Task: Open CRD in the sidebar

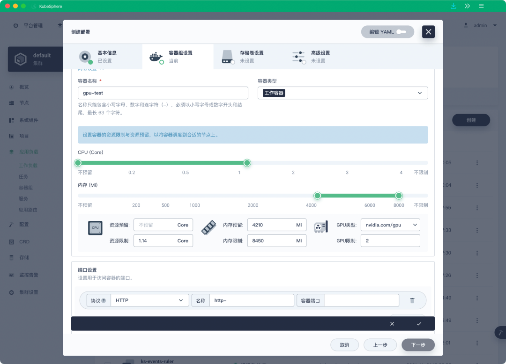Action: (x=19, y=241)
